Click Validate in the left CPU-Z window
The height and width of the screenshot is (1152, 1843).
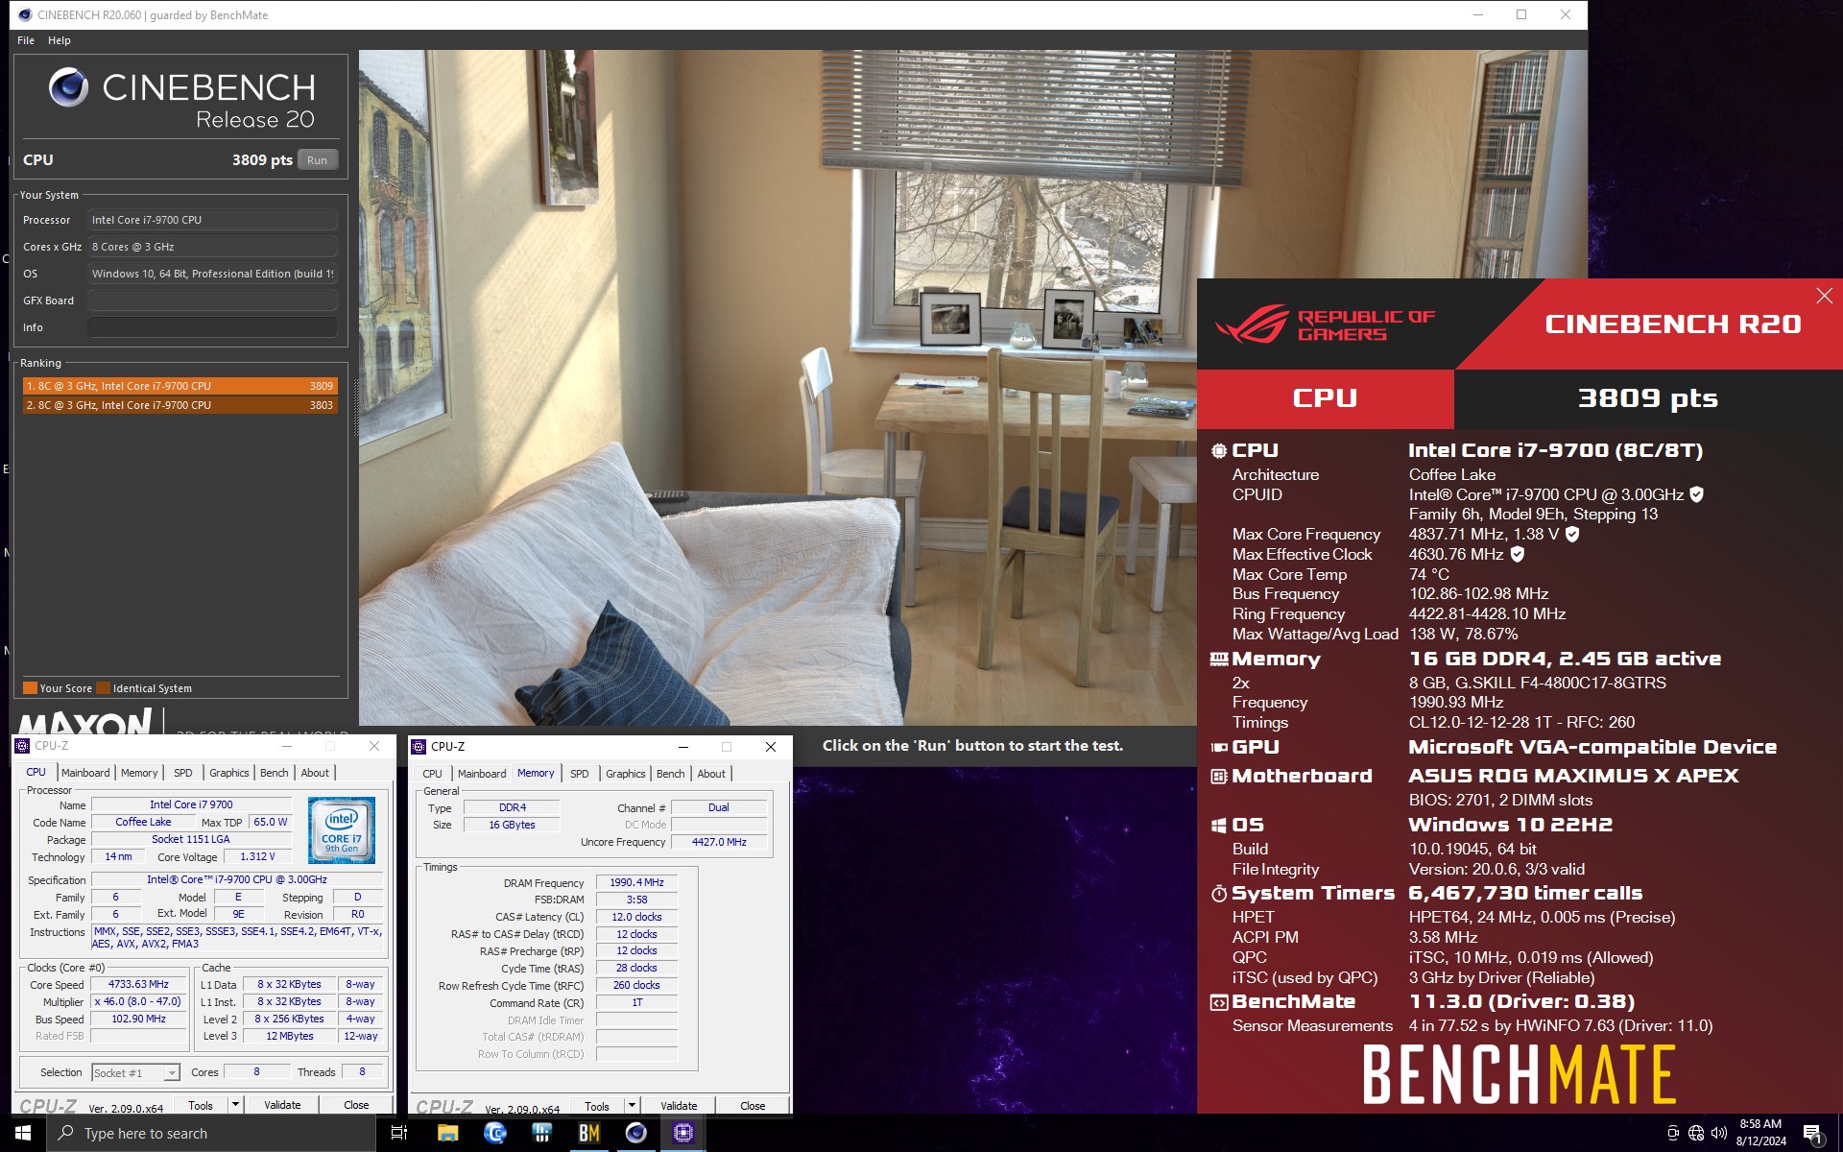(x=282, y=1105)
